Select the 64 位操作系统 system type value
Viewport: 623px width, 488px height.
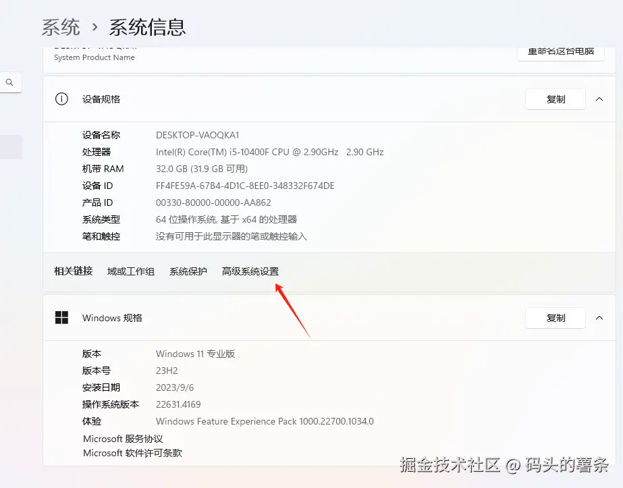tap(227, 219)
